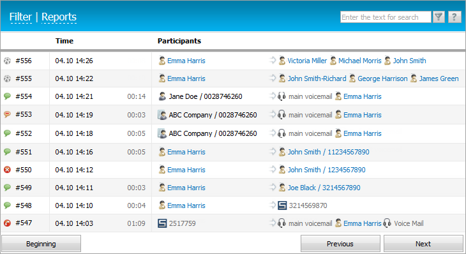466x254 pixels.
Task: Open John Smith link in row #556
Action: (410, 61)
